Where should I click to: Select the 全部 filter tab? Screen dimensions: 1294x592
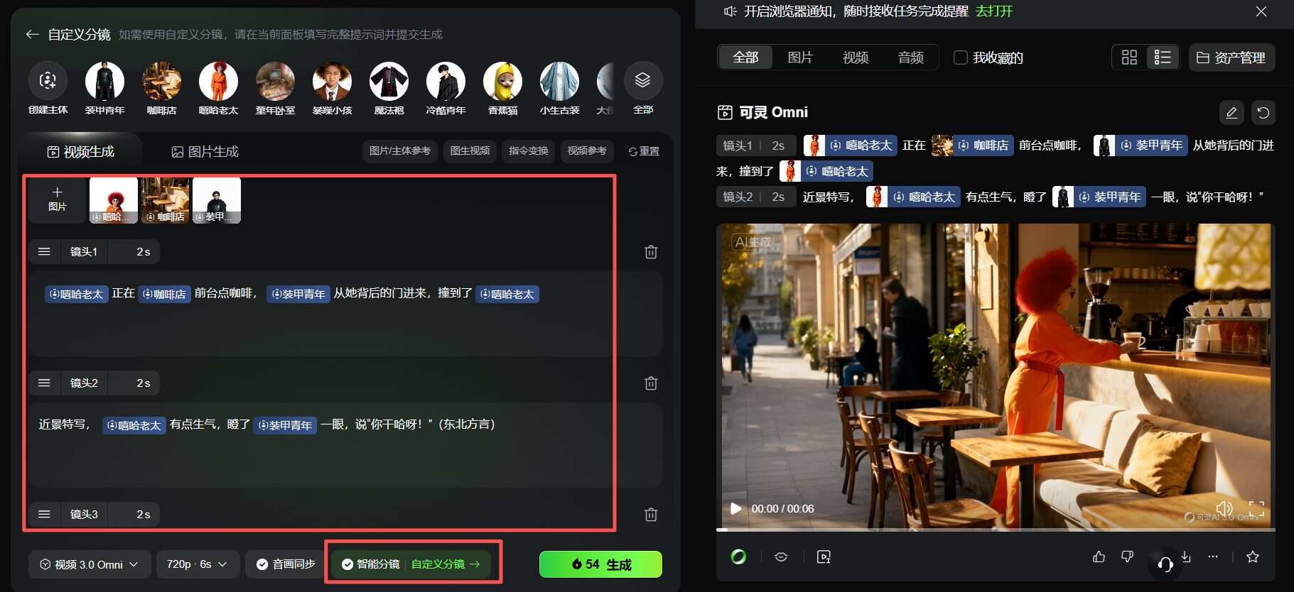(x=745, y=57)
